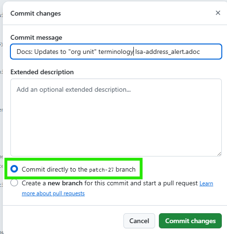Screen dimensions: 227x234
Task: Click the text area resize handle
Action: pos(219,154)
